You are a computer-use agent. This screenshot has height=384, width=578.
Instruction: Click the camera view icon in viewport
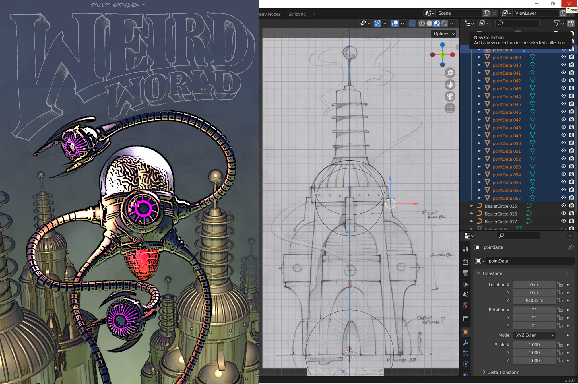(450, 96)
